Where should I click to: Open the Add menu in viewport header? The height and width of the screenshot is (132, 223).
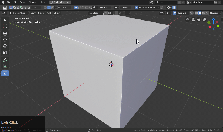point(49,13)
